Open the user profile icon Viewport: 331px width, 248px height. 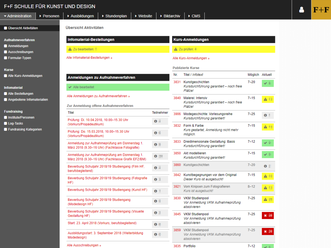(x=301, y=10)
